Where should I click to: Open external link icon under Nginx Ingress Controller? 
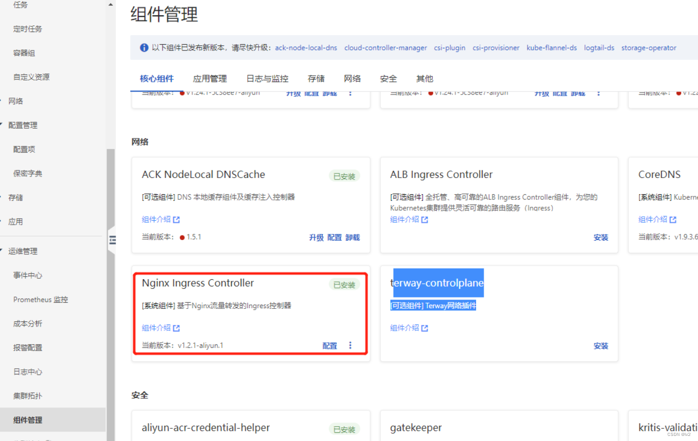[x=177, y=328]
